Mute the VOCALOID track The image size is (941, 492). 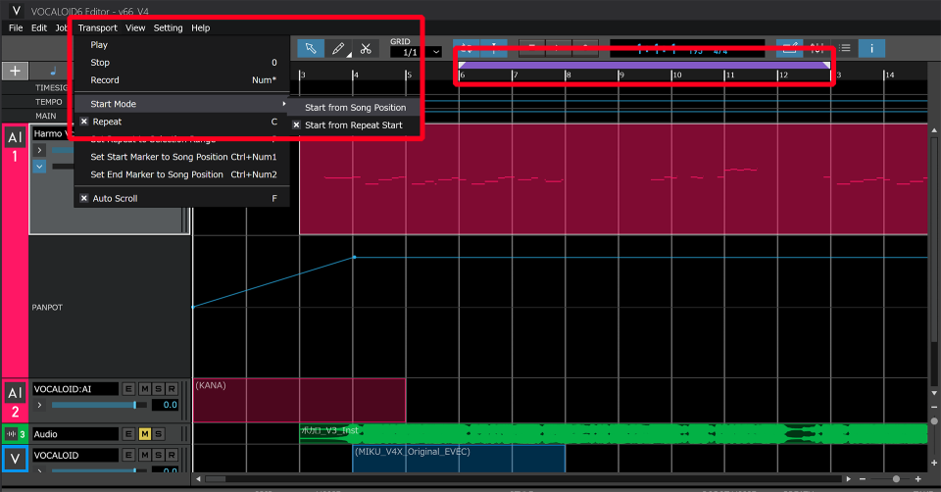145,455
